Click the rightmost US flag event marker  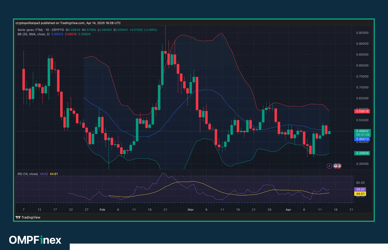pos(339,166)
